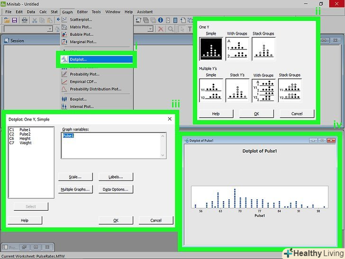Viewport: 345px width, 259px height.
Task: Select Probability Plot... menu entry
Action: (97, 74)
